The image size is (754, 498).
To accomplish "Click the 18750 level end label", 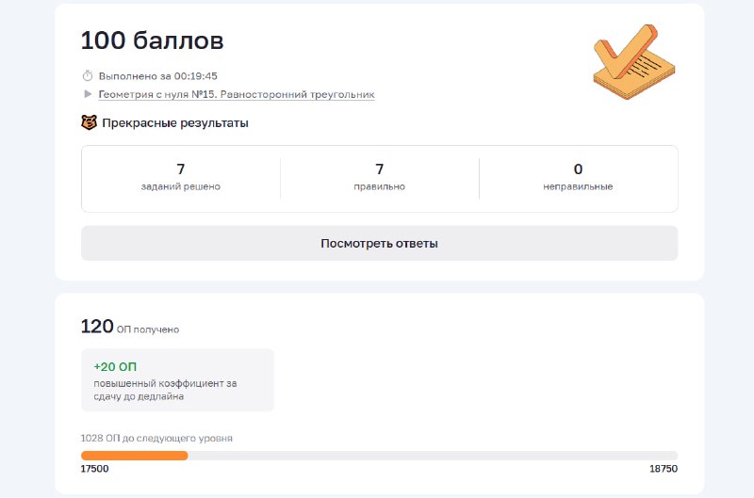I will tap(664, 469).
